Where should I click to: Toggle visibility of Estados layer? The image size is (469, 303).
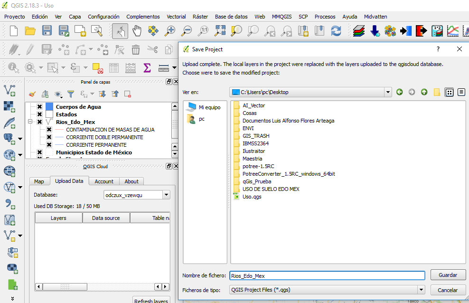click(x=39, y=114)
